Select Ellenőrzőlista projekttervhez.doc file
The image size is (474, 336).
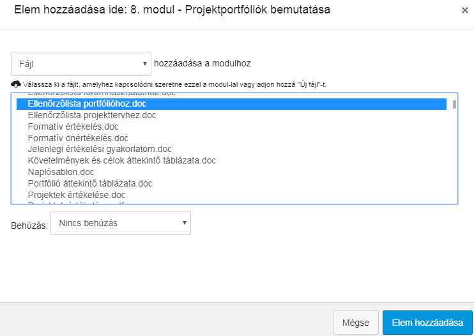click(x=231, y=115)
